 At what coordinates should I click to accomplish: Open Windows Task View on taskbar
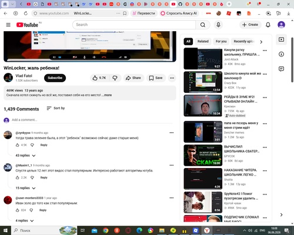(82, 230)
